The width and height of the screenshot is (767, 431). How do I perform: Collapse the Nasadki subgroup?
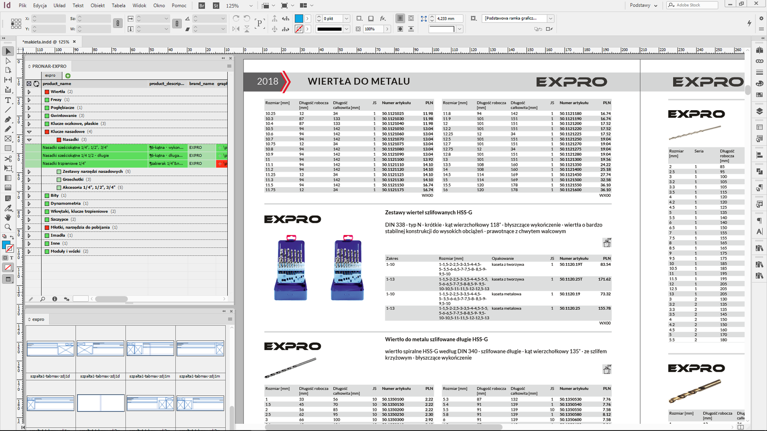click(x=29, y=140)
